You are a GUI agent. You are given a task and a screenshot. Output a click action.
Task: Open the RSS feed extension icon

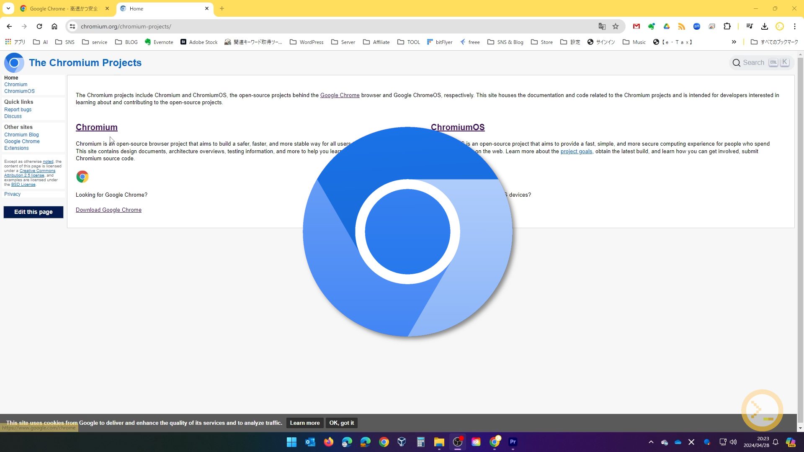pos(682,26)
